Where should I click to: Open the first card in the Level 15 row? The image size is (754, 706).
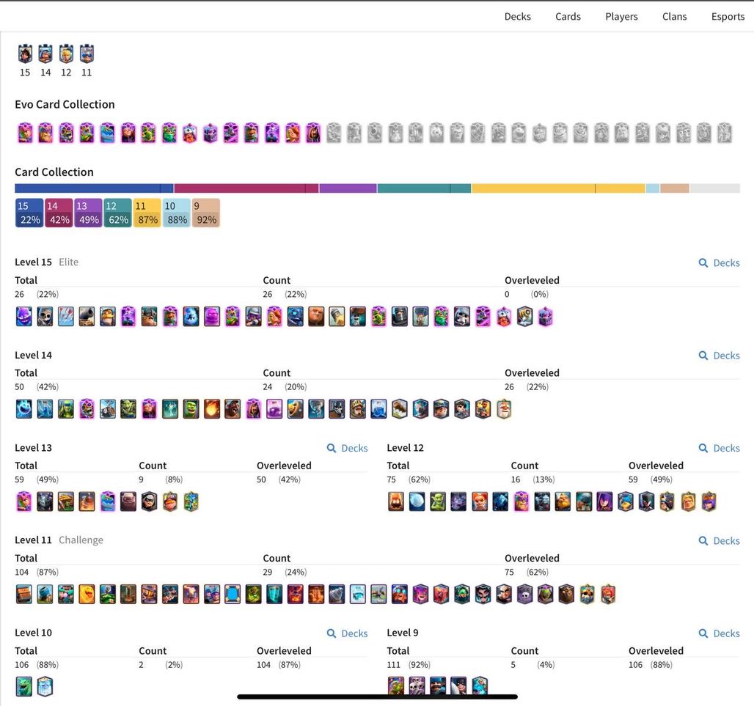24,317
